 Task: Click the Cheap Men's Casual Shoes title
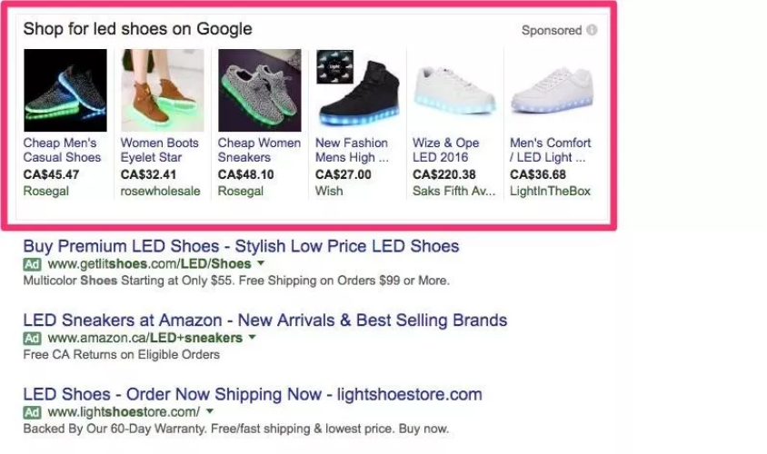pos(62,150)
